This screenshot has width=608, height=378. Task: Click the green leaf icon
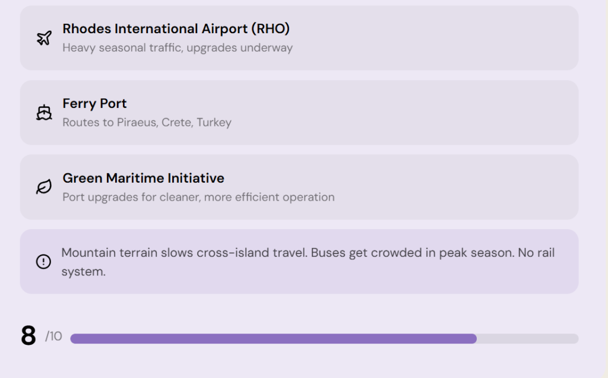(x=44, y=188)
